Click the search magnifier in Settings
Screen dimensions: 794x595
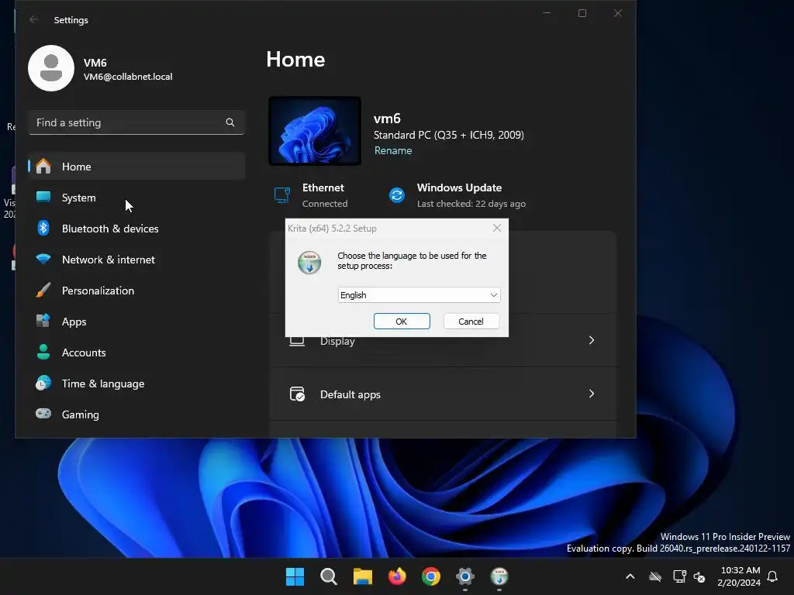point(230,122)
